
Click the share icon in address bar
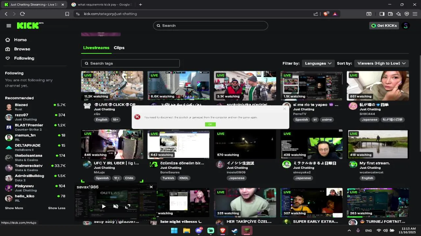[316, 14]
